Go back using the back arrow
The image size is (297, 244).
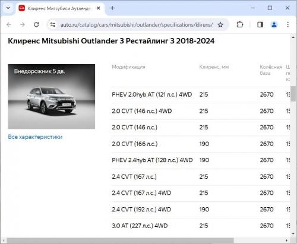9,24
